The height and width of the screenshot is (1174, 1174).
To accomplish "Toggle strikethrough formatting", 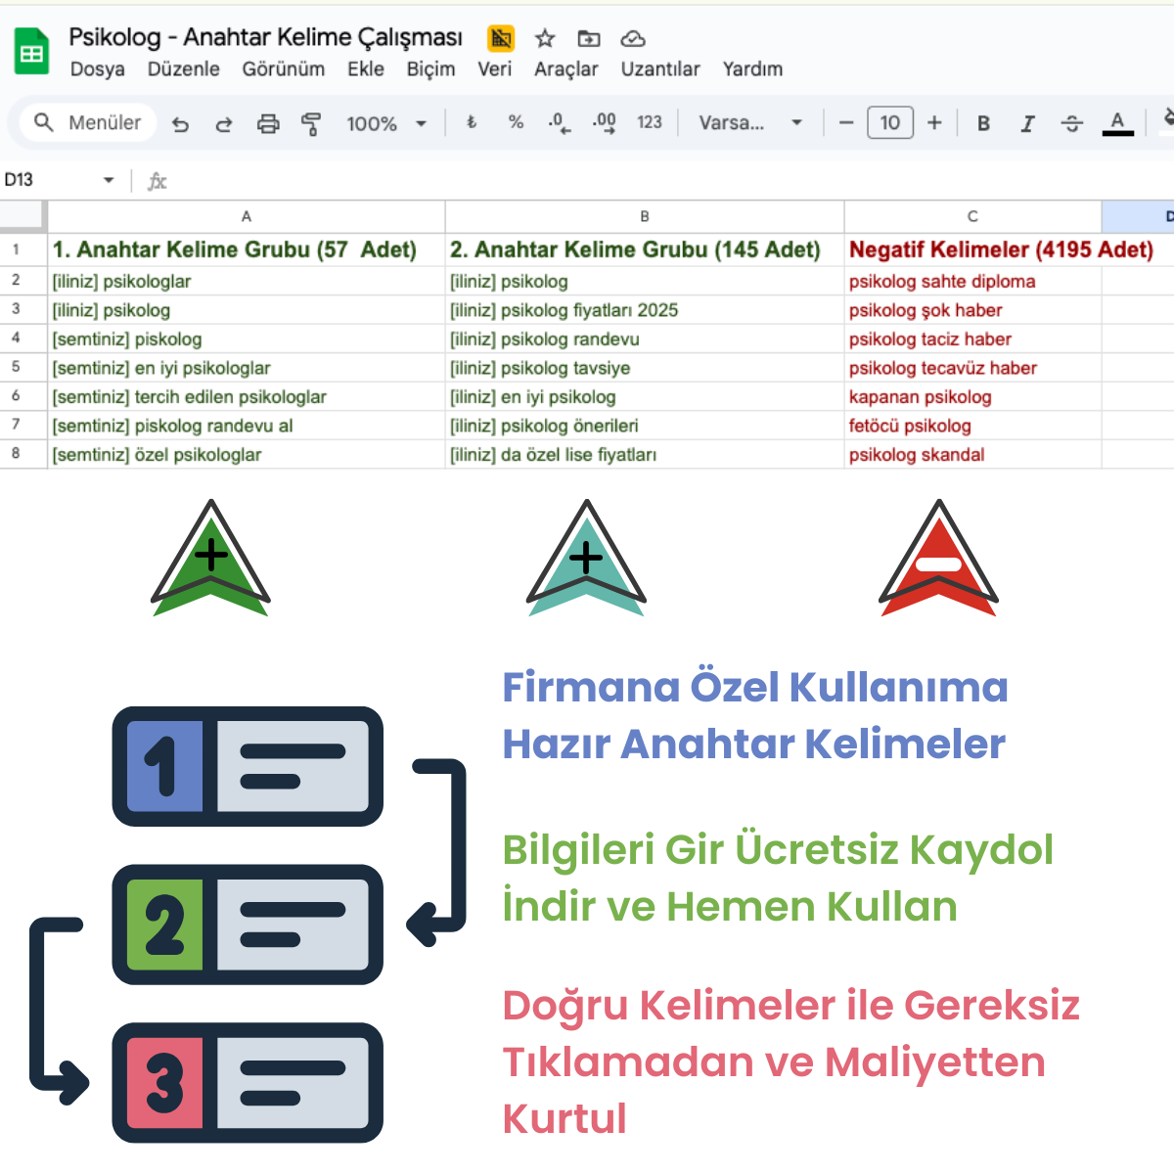I will coord(1072,123).
